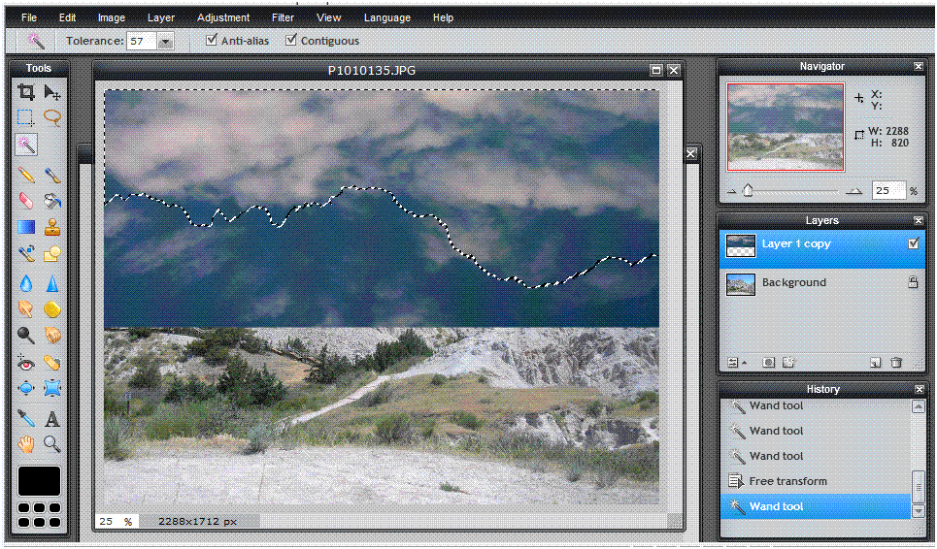
Task: Select the Red Eye Reduction tool
Action: [x=26, y=363]
